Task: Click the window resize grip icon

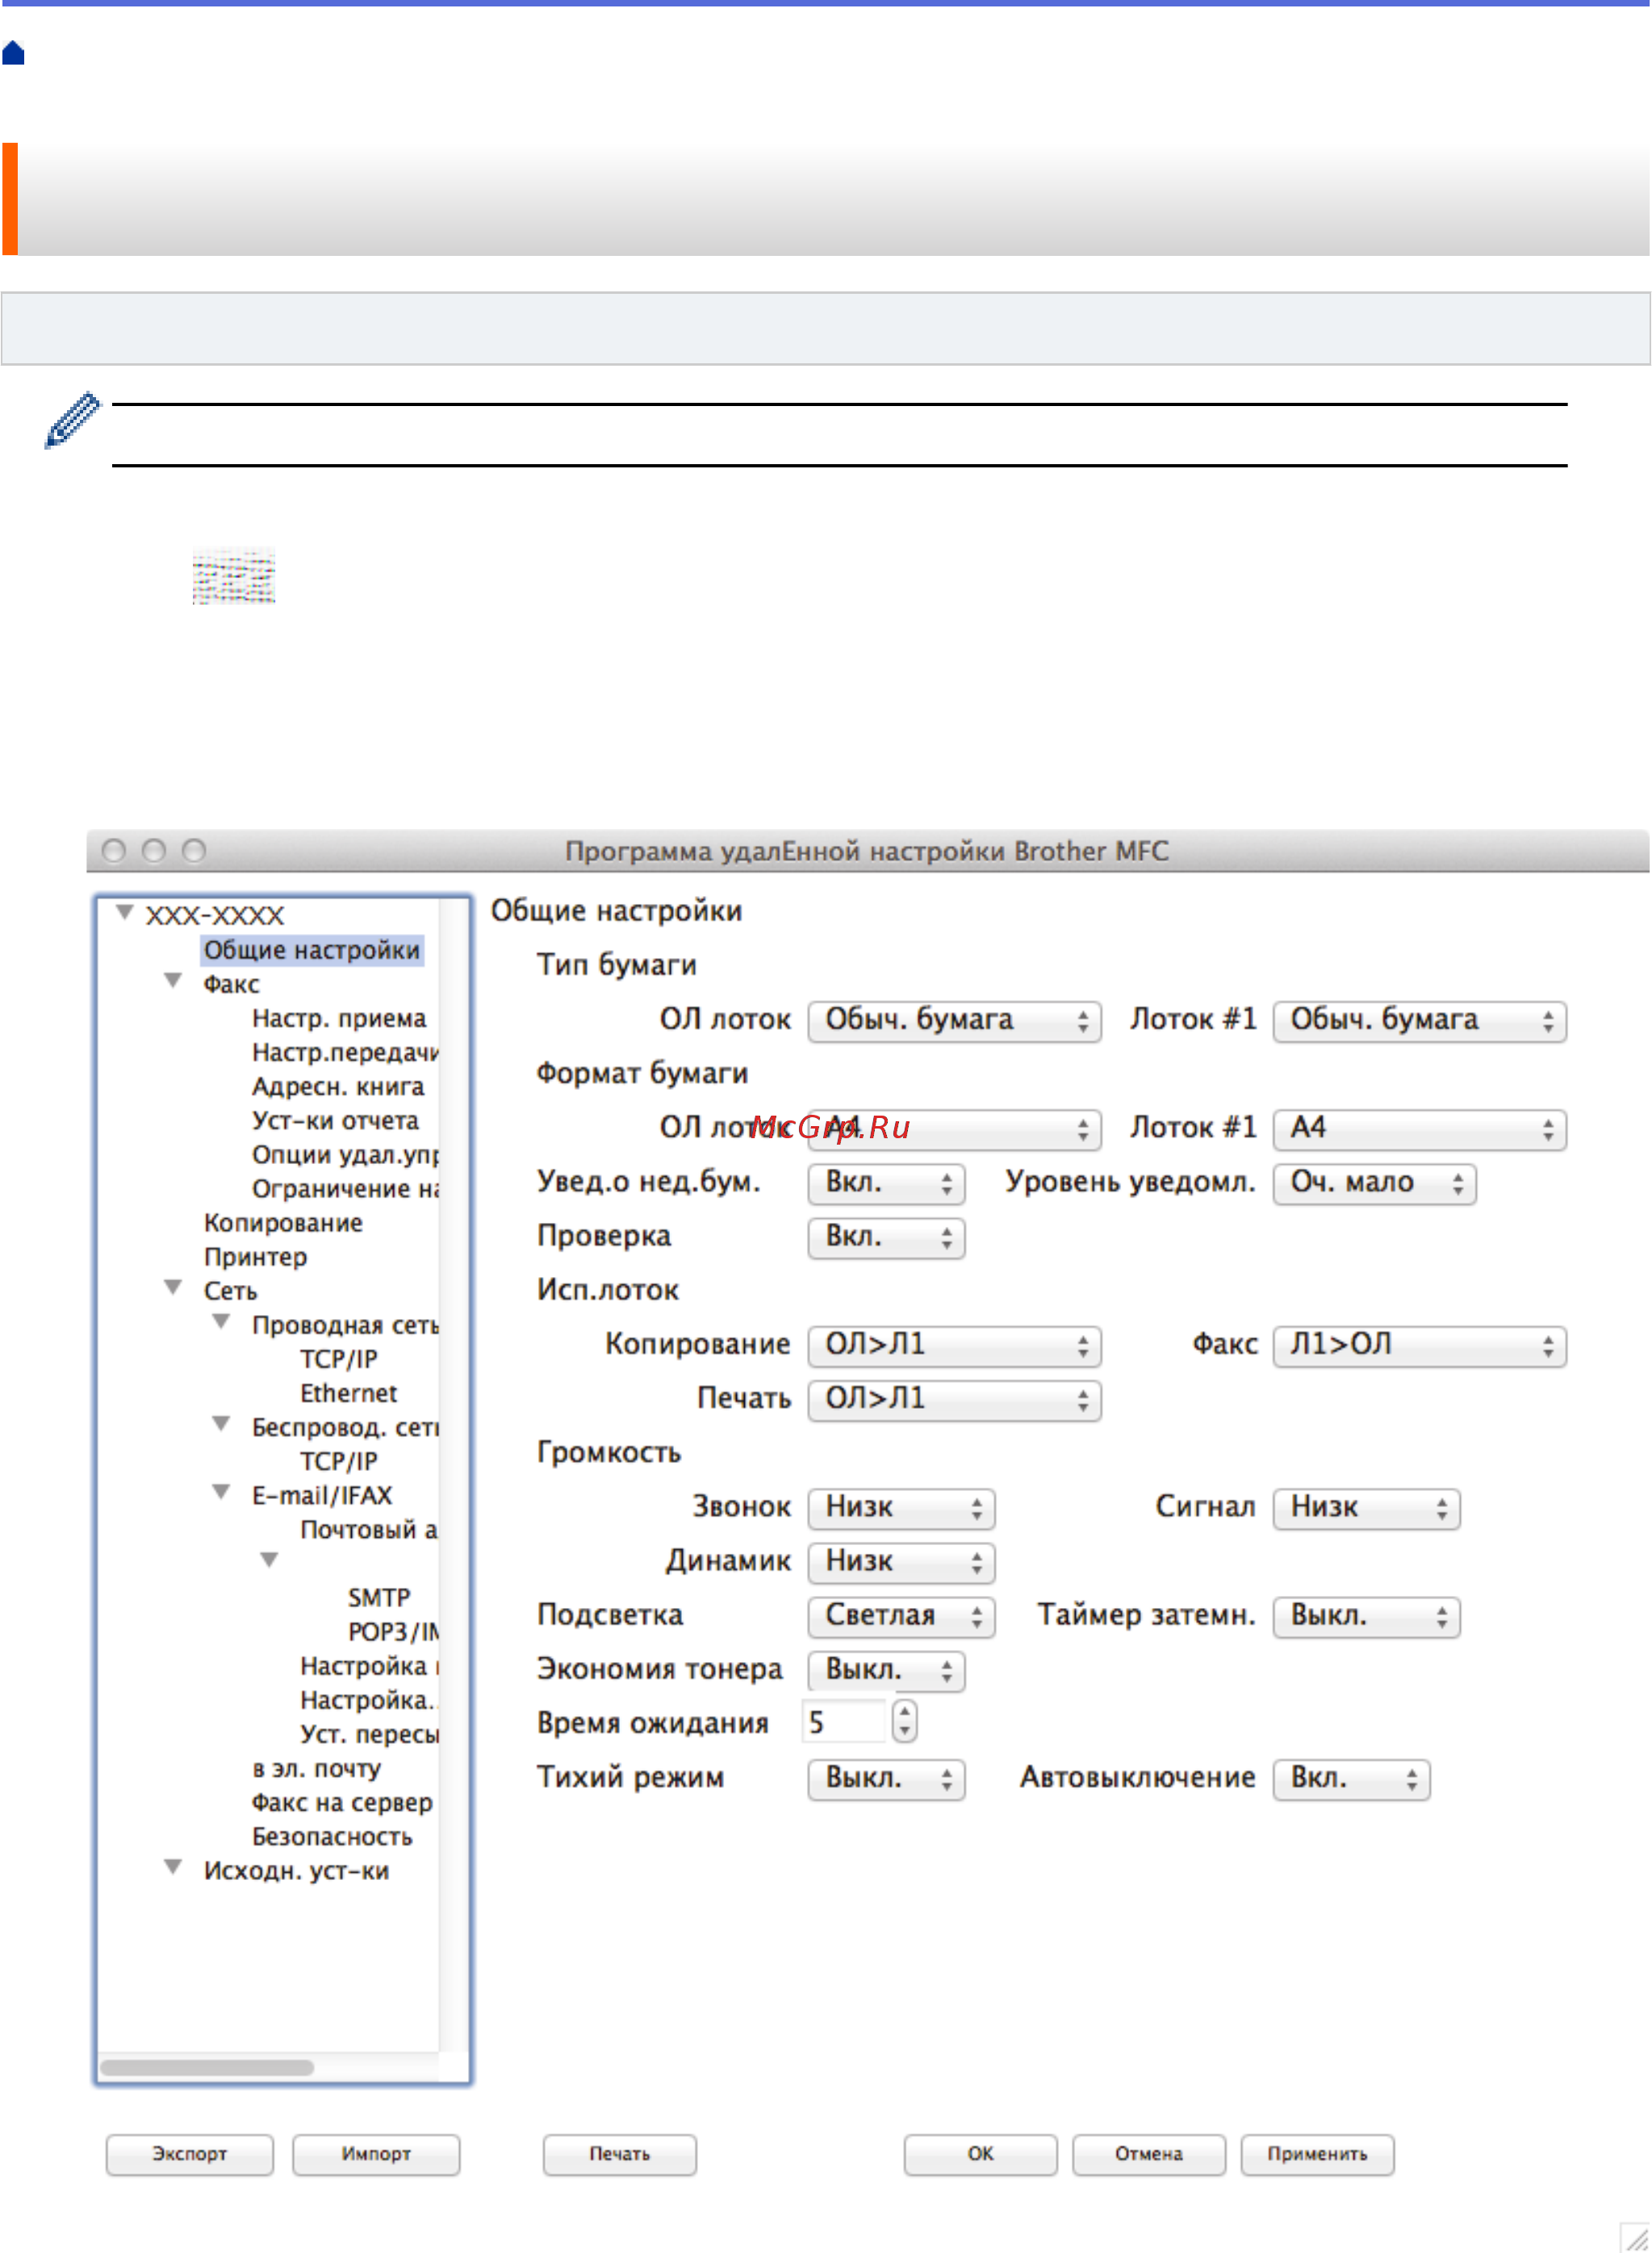Action: (x=1635, y=2237)
